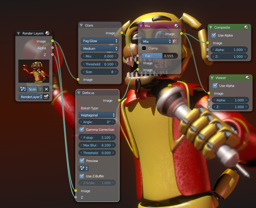
Task: Click the Render Layers preview thumbnail
Action: point(34,71)
